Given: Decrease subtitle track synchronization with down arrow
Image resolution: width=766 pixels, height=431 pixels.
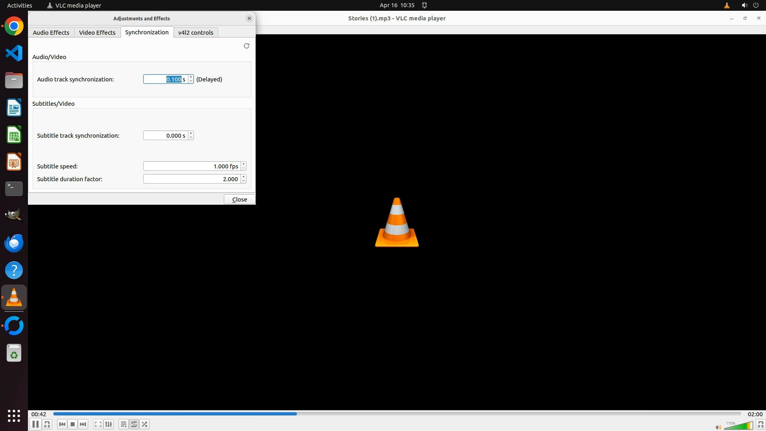Looking at the screenshot, I should (x=191, y=138).
